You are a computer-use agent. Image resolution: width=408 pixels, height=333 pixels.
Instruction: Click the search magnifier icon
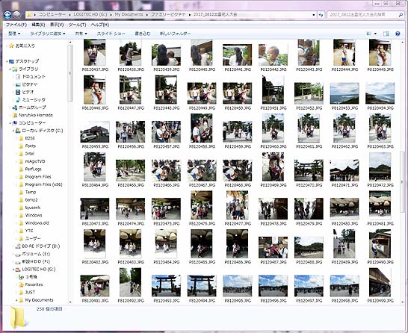point(401,15)
